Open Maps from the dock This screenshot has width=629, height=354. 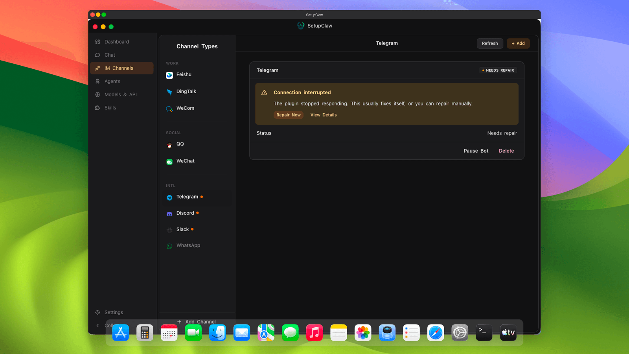tap(266, 333)
